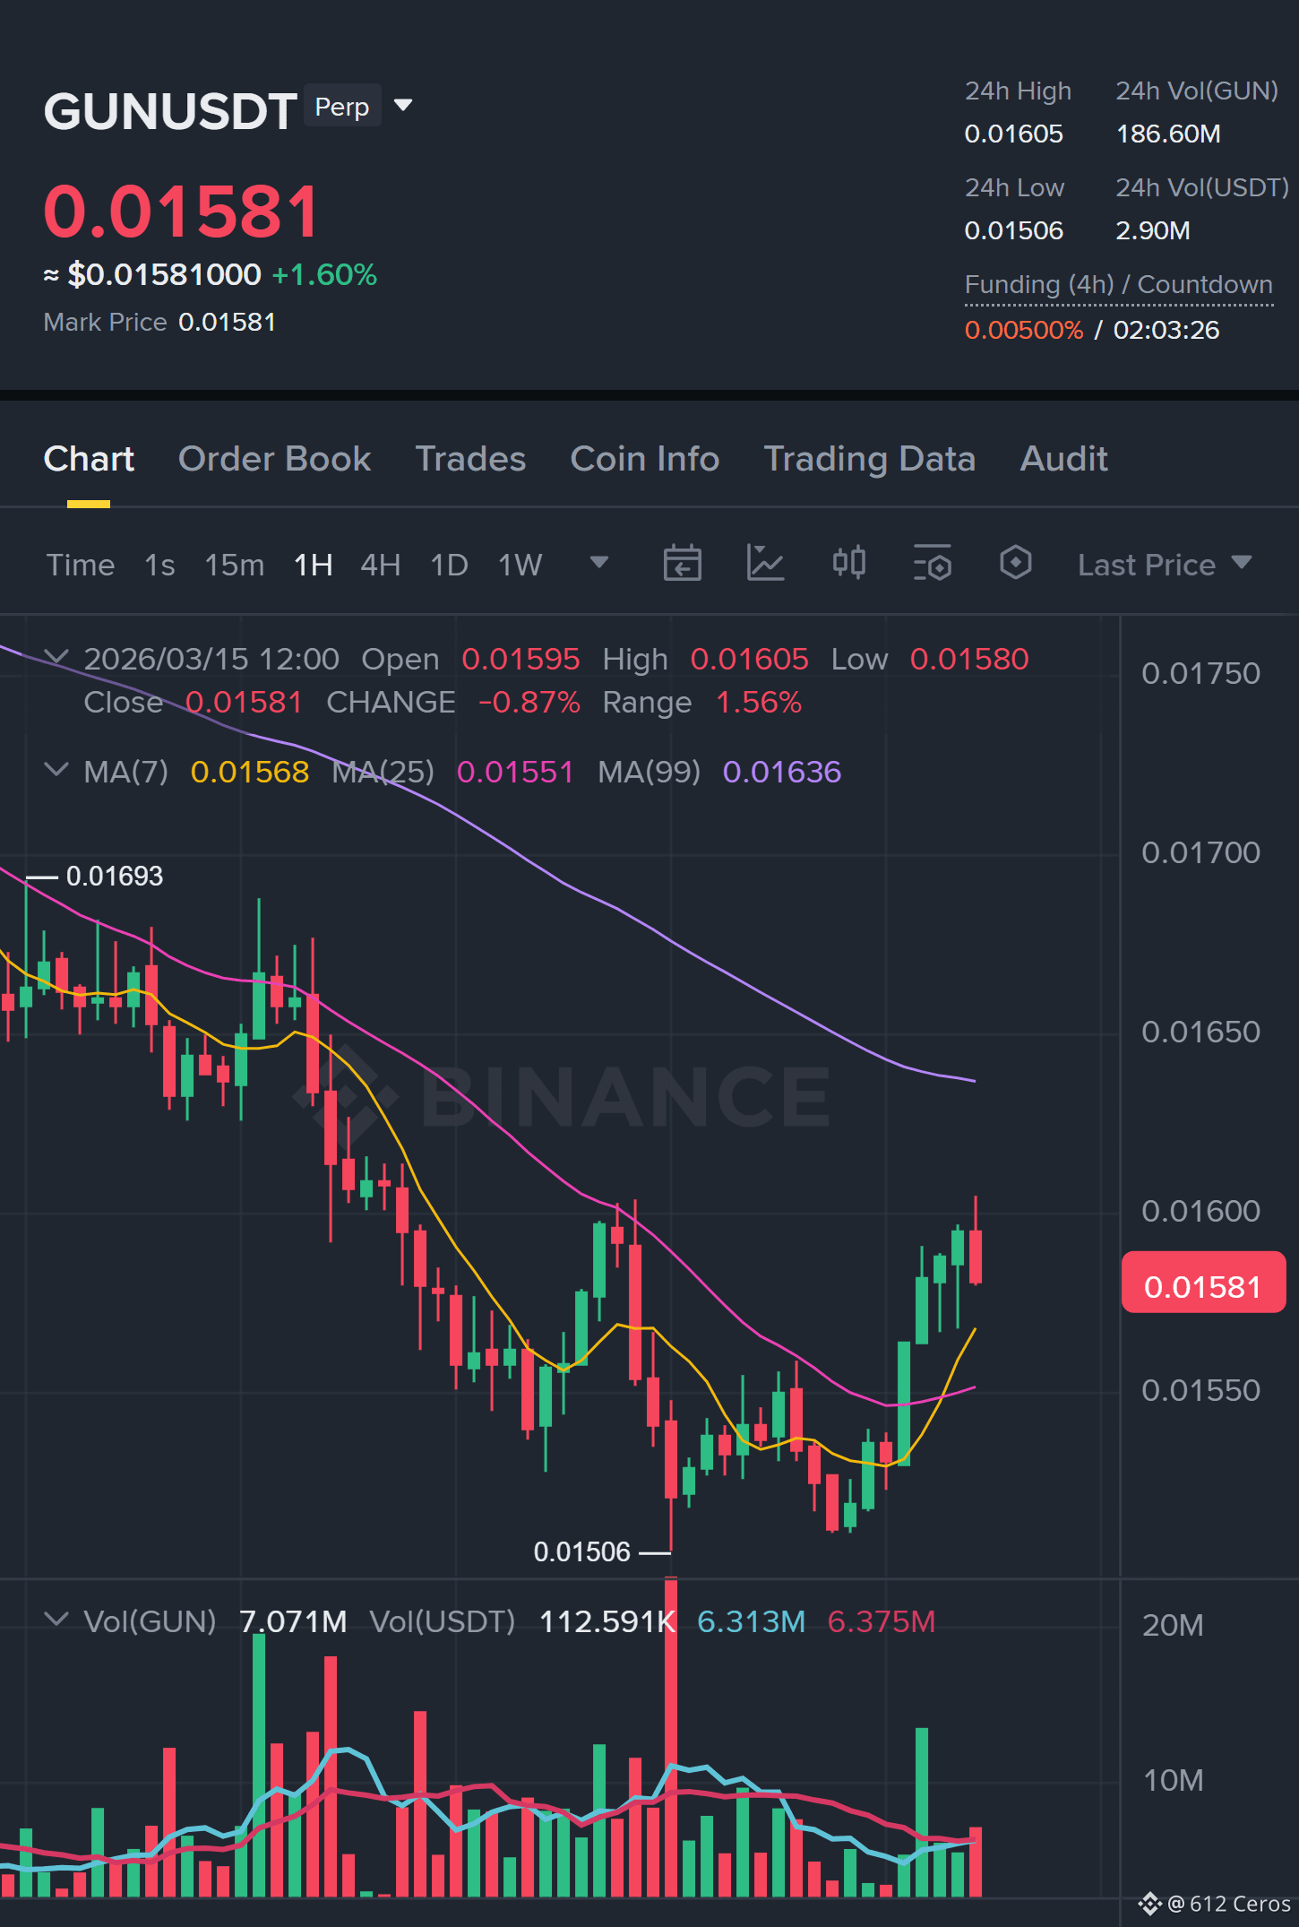Select the 4H interval
This screenshot has height=1927, width=1299.
point(380,565)
